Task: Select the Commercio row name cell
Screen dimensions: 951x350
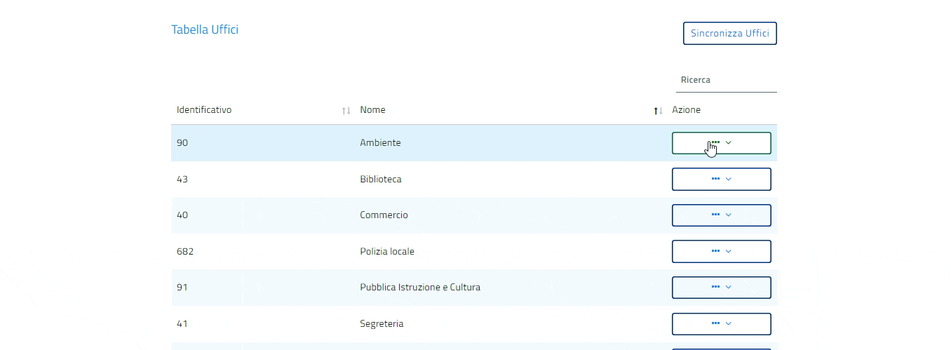Action: click(x=384, y=215)
